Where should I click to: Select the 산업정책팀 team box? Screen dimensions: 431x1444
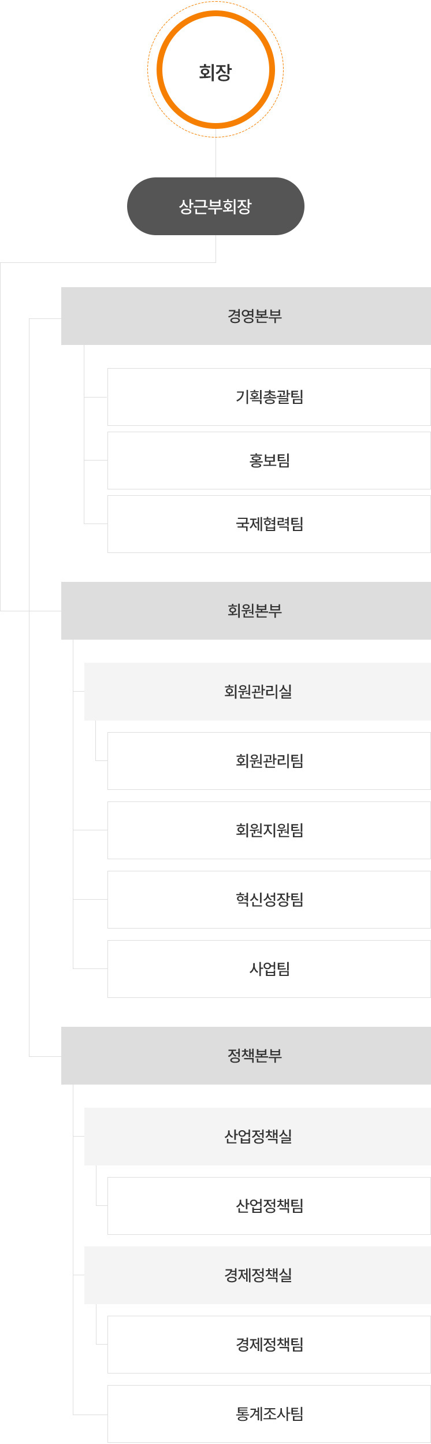269,1206
